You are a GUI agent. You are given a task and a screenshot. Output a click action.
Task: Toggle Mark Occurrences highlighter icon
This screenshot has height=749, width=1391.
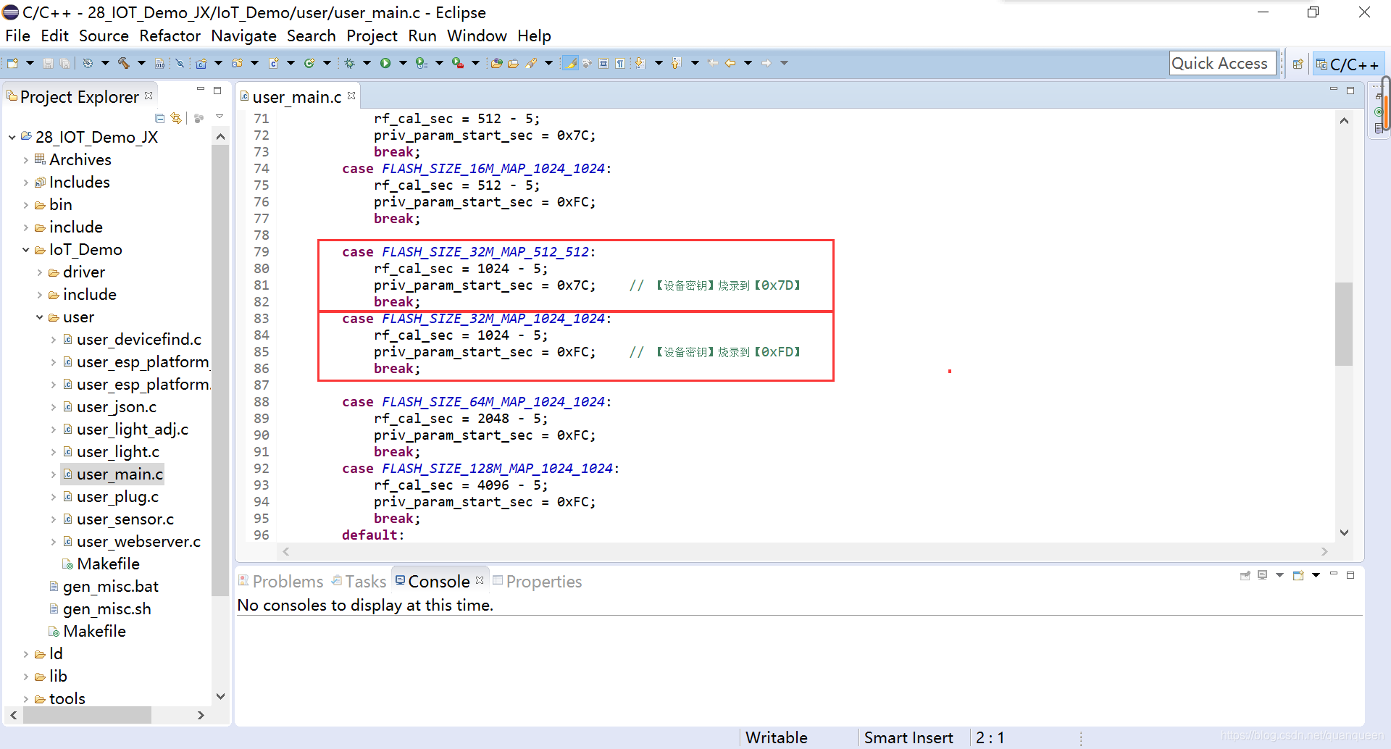[571, 64]
